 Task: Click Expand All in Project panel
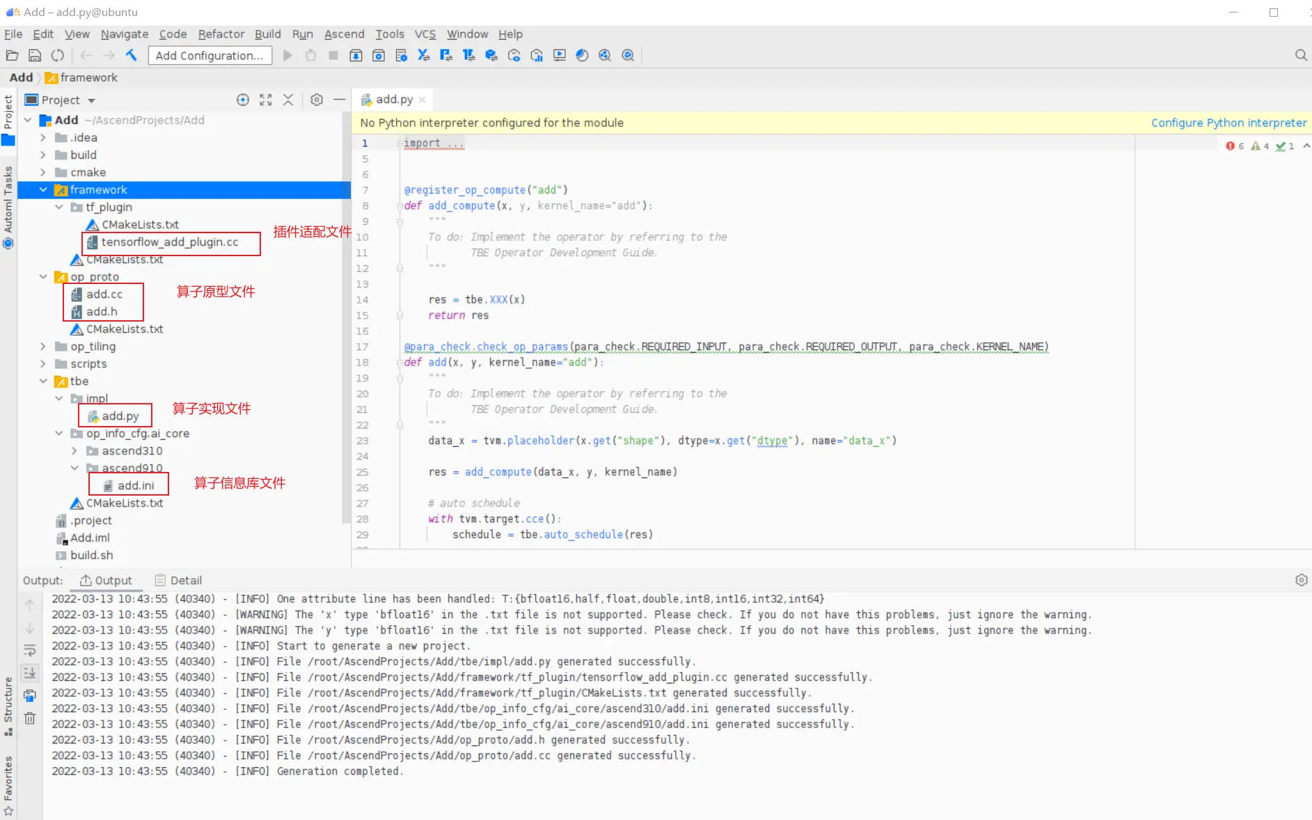click(266, 100)
